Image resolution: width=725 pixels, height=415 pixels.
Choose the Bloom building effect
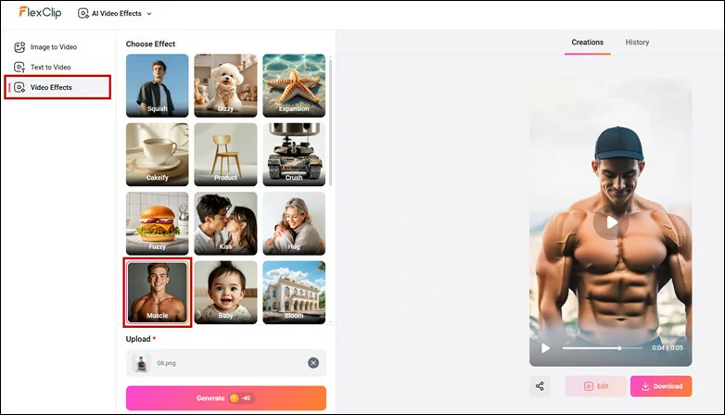[294, 292]
